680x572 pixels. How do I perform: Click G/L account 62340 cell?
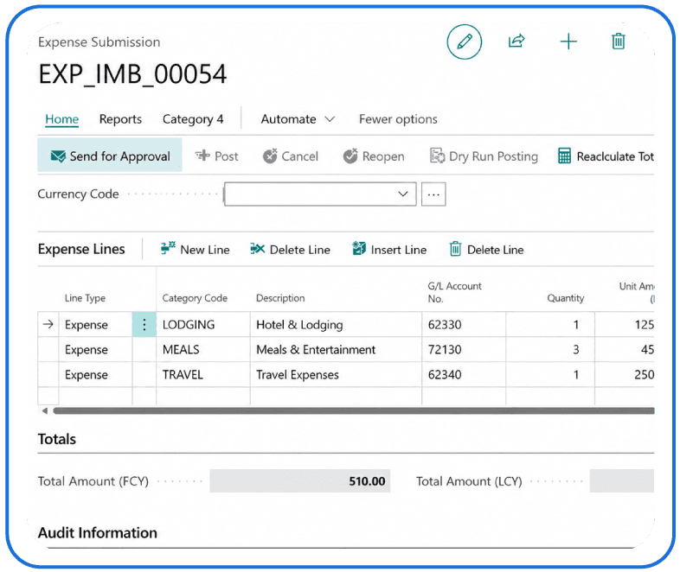(464, 374)
